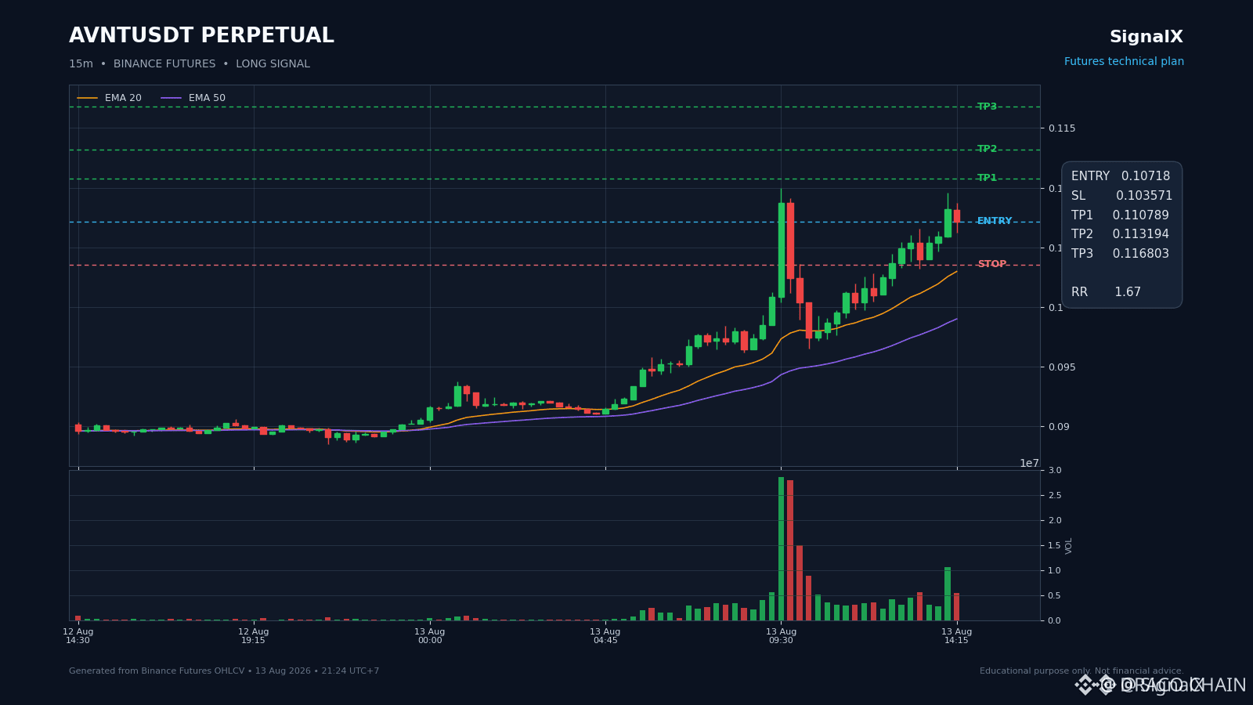Click the SignalX brand name at top right
The image size is (1253, 705).
pyautogui.click(x=1146, y=37)
